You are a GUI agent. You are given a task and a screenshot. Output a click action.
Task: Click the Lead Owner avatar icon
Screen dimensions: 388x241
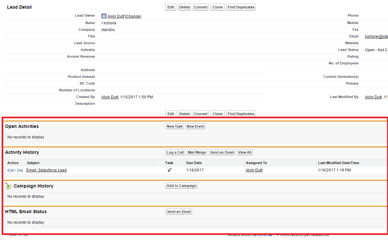tap(104, 16)
